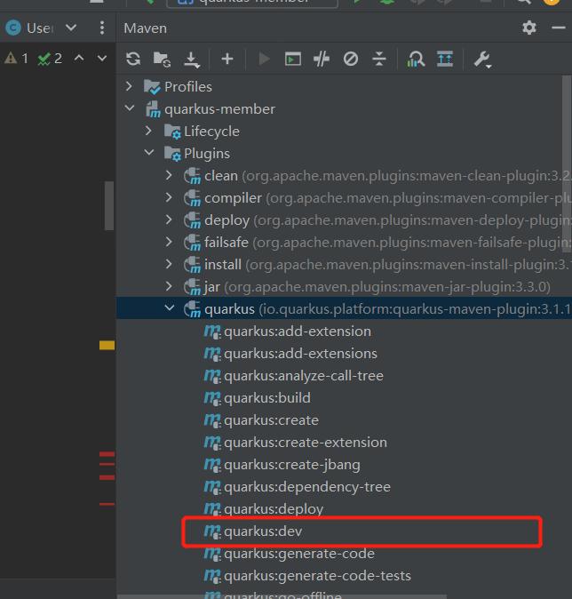Click Generate Sources and Update Folders icon
The width and height of the screenshot is (572, 599).
pos(162,59)
